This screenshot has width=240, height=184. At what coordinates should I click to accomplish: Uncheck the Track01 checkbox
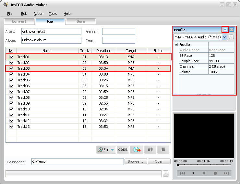click(x=11, y=57)
